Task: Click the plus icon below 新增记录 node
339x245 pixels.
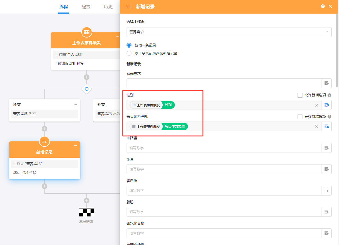Action: pos(44,186)
